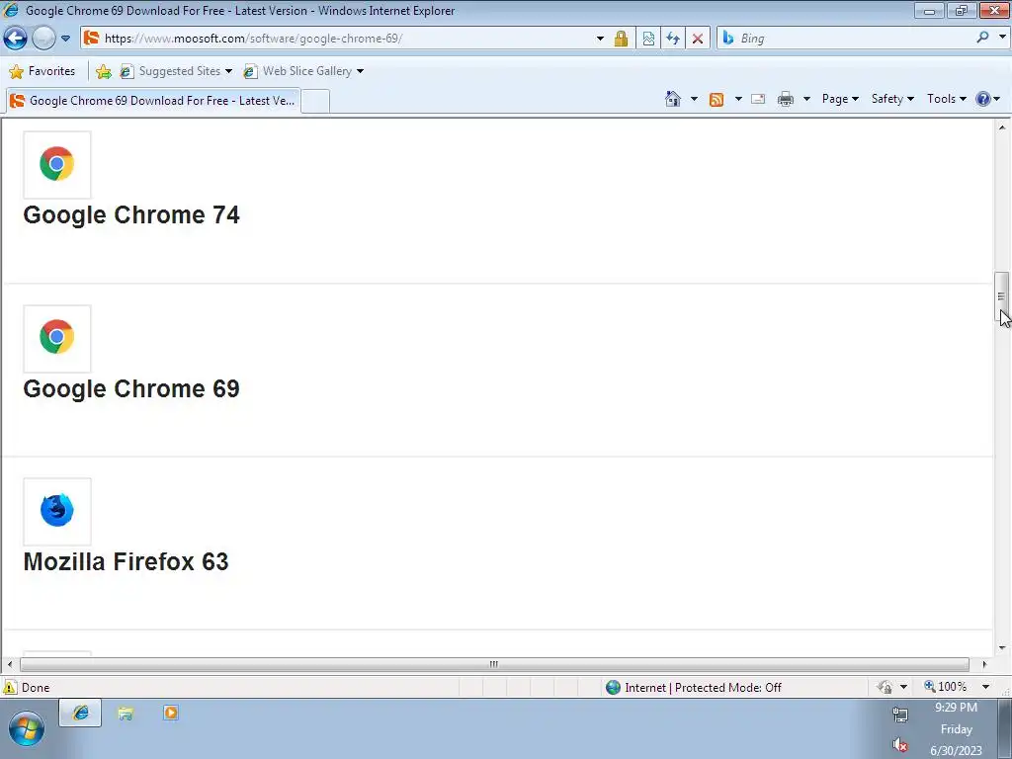
Task: Open the Favorites star button
Action: click(42, 71)
